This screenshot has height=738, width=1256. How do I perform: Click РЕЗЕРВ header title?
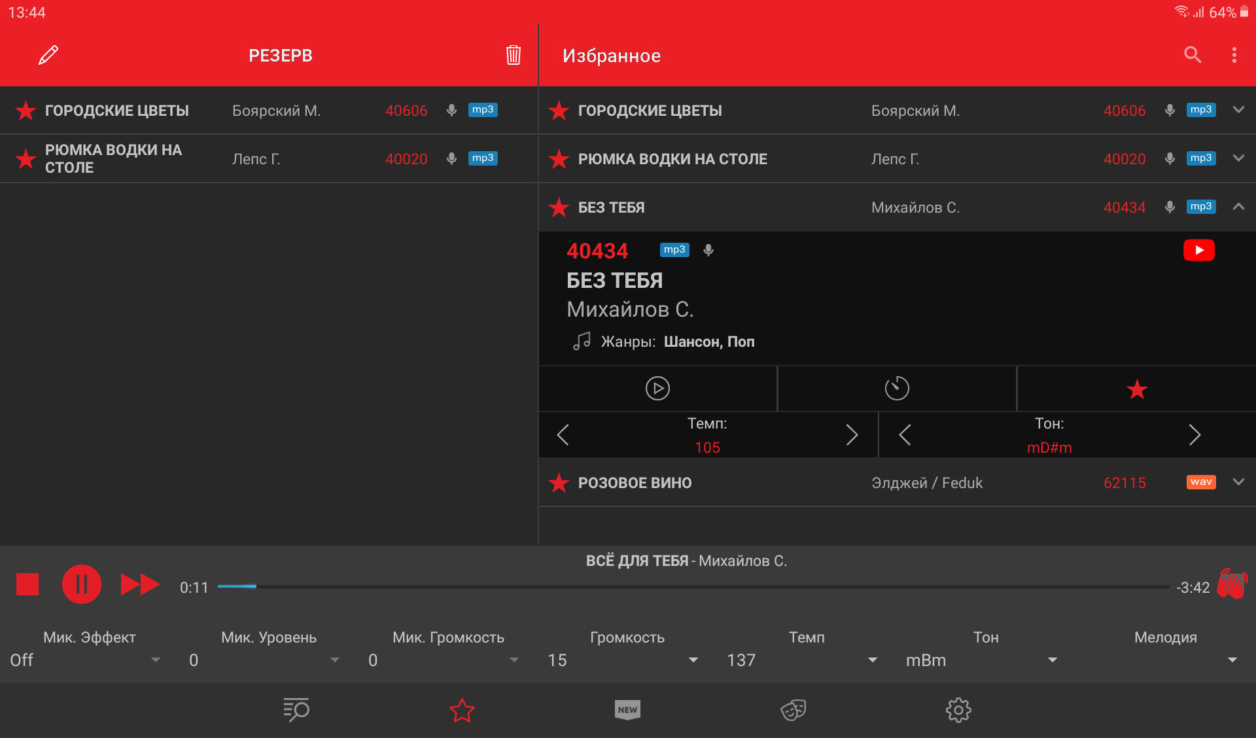(x=281, y=56)
